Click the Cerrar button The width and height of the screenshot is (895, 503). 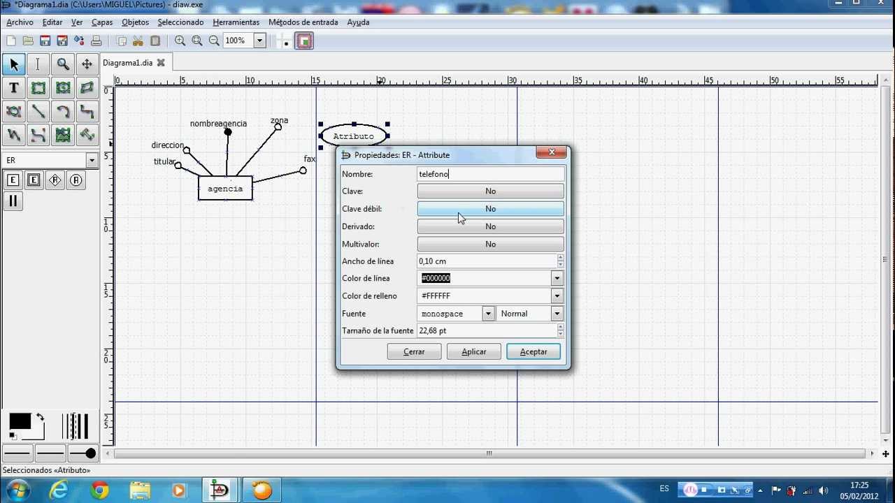pyautogui.click(x=414, y=351)
